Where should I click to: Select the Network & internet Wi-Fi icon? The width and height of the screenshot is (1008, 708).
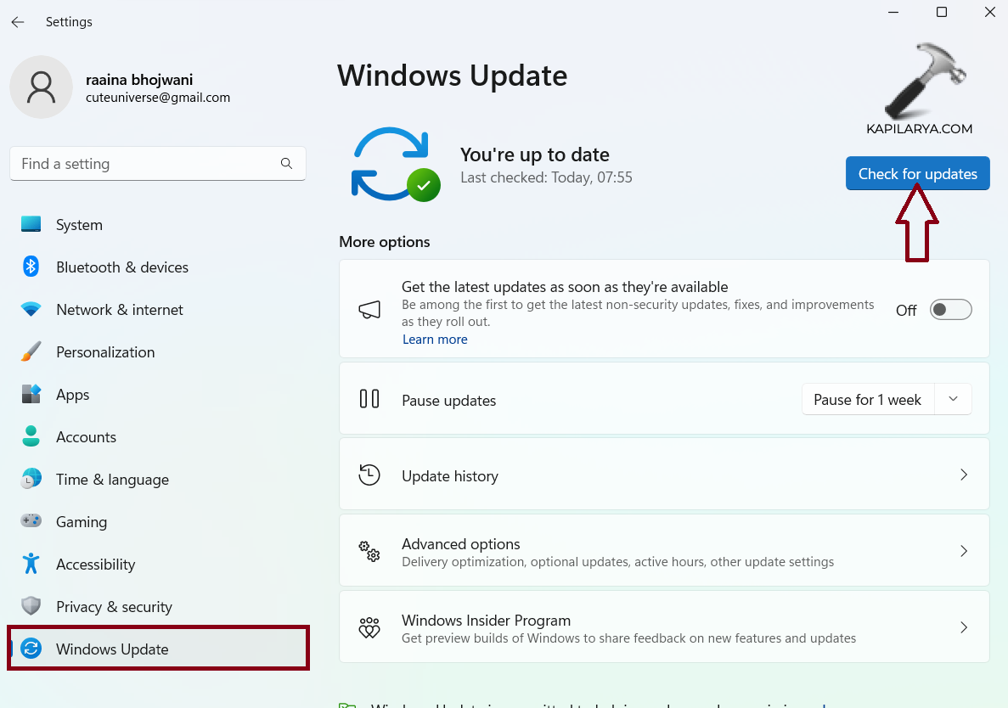click(31, 310)
